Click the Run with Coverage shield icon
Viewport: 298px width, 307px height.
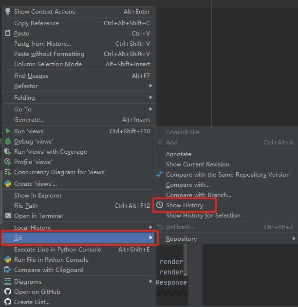tap(8, 152)
